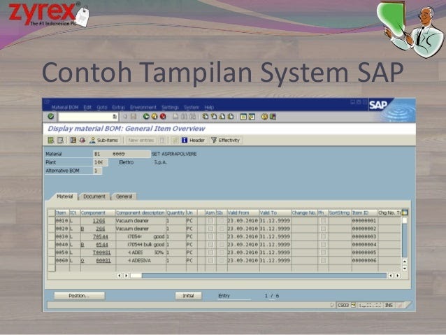Click the green Enter checkmark icon
This screenshot has height=335, width=446.
pyautogui.click(x=51, y=116)
